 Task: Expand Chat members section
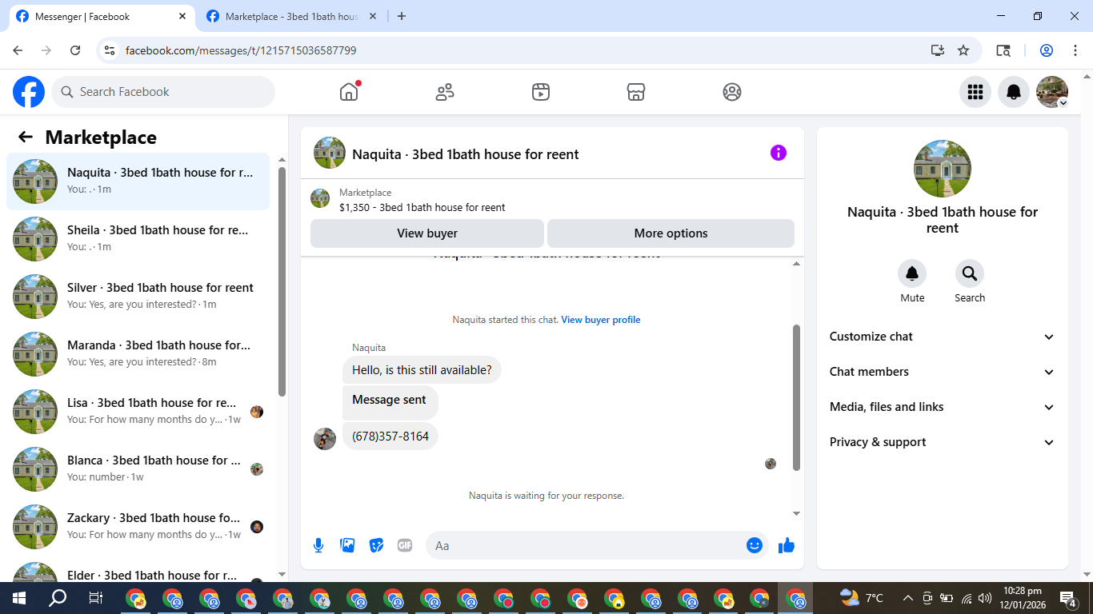(x=943, y=372)
